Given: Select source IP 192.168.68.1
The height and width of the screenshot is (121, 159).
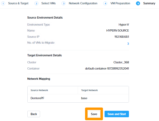Looking at the screenshot, I should tap(122, 37).
